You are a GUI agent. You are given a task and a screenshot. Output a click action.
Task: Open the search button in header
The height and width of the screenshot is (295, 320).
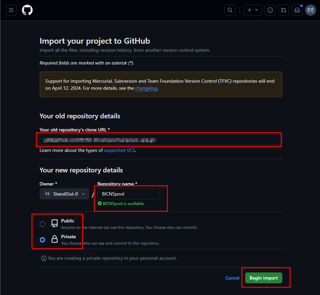tap(230, 10)
